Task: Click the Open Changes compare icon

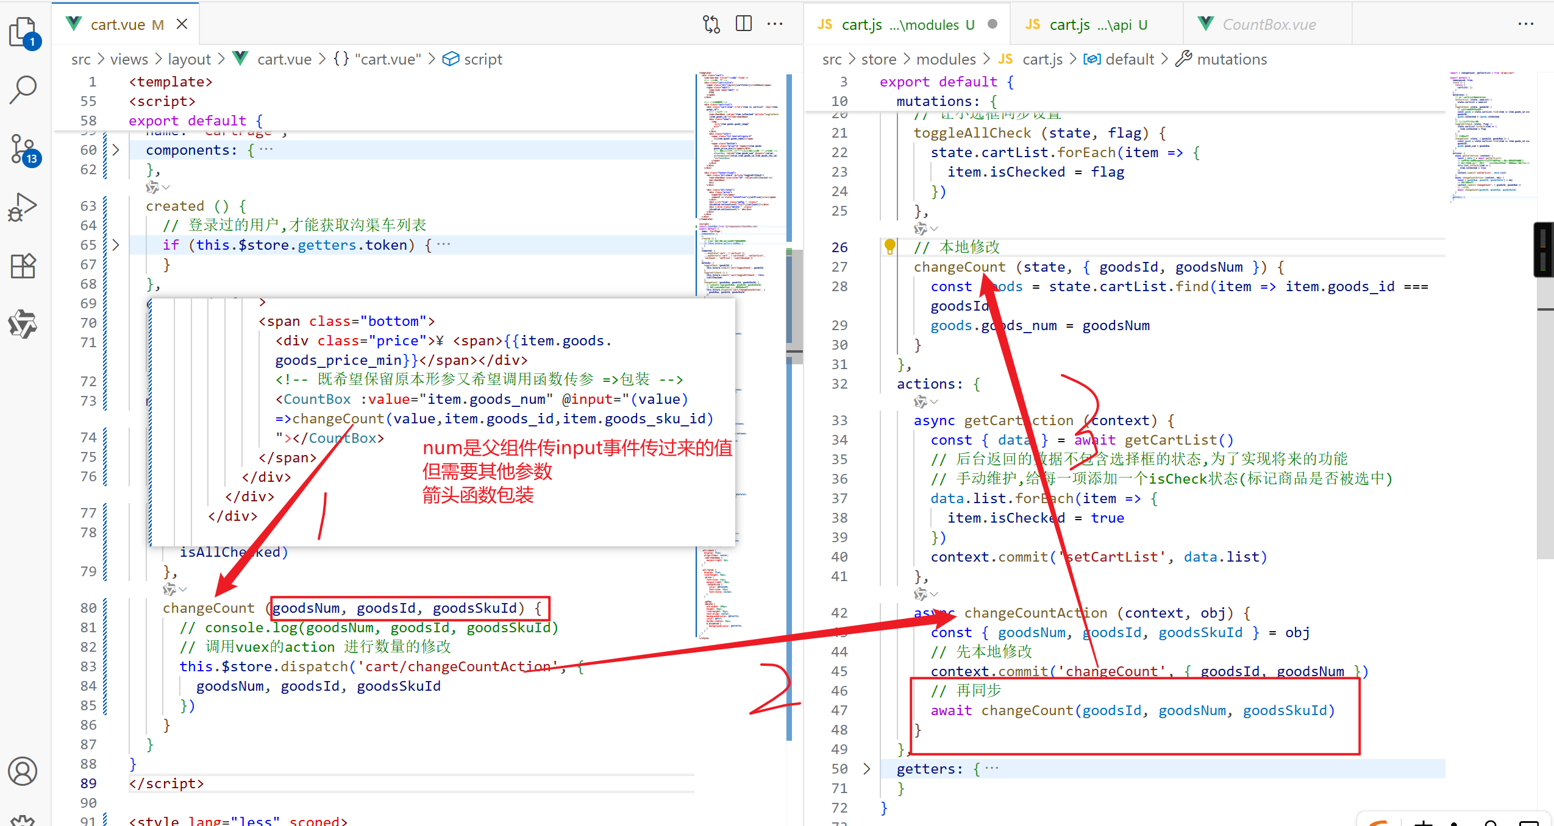Action: click(711, 24)
